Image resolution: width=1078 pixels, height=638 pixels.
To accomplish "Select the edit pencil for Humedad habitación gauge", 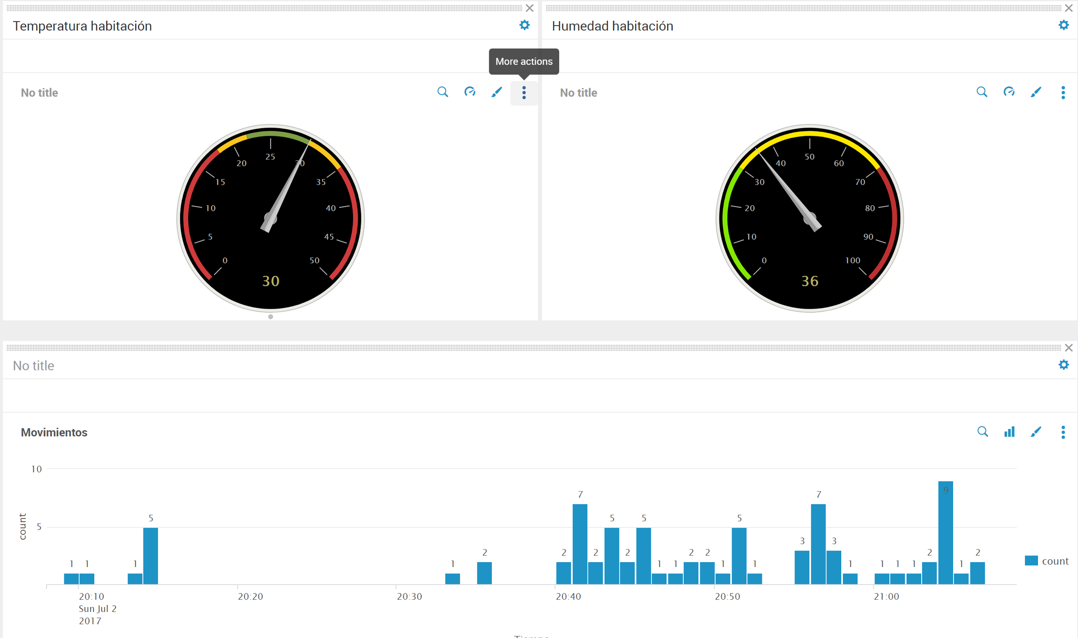I will pyautogui.click(x=1036, y=92).
